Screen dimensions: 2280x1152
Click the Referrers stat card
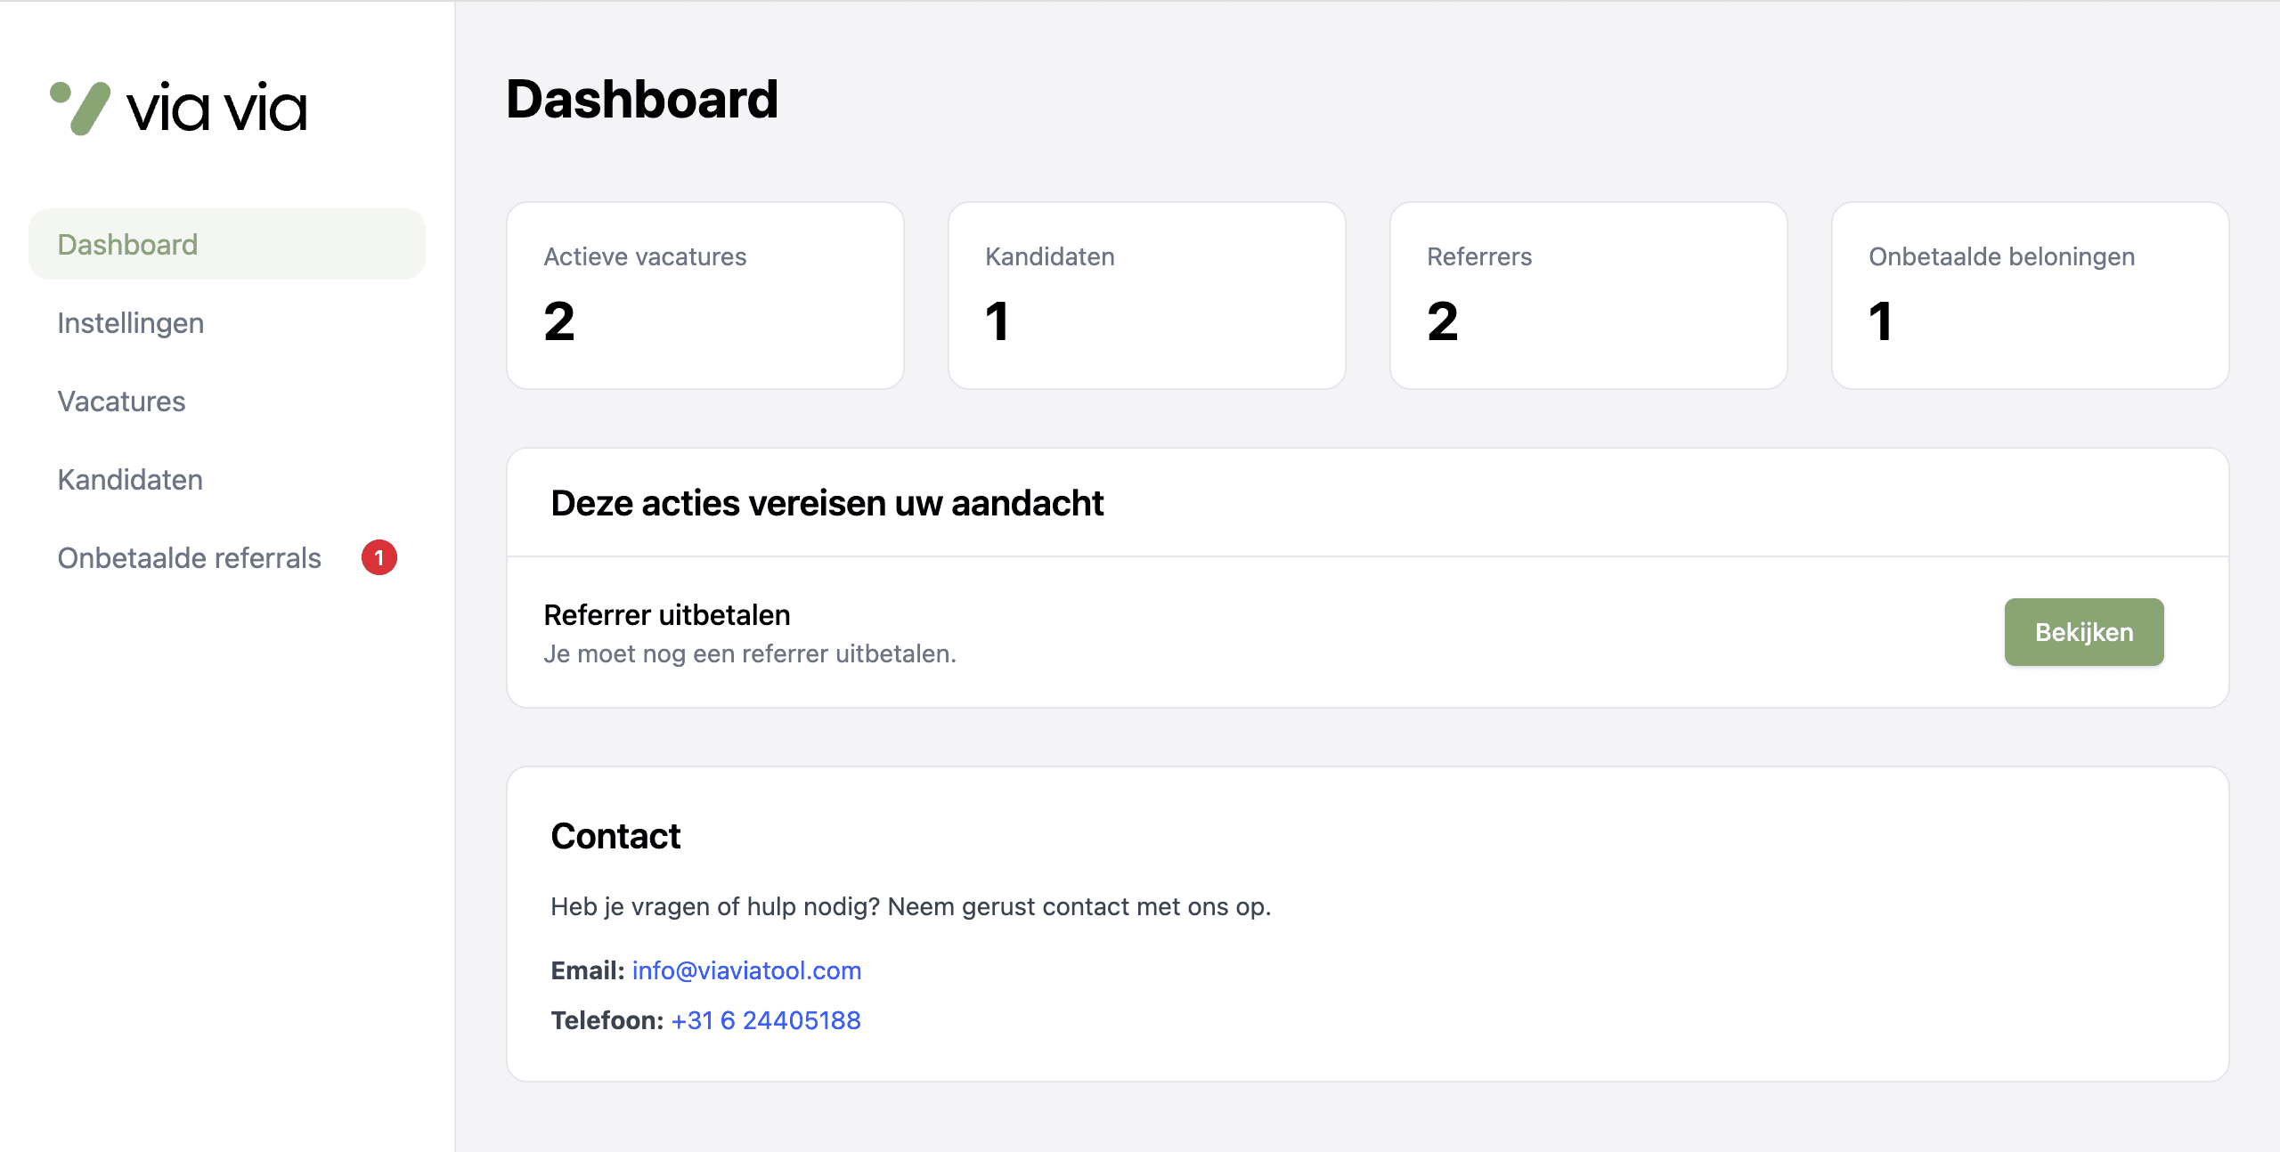(x=1588, y=296)
